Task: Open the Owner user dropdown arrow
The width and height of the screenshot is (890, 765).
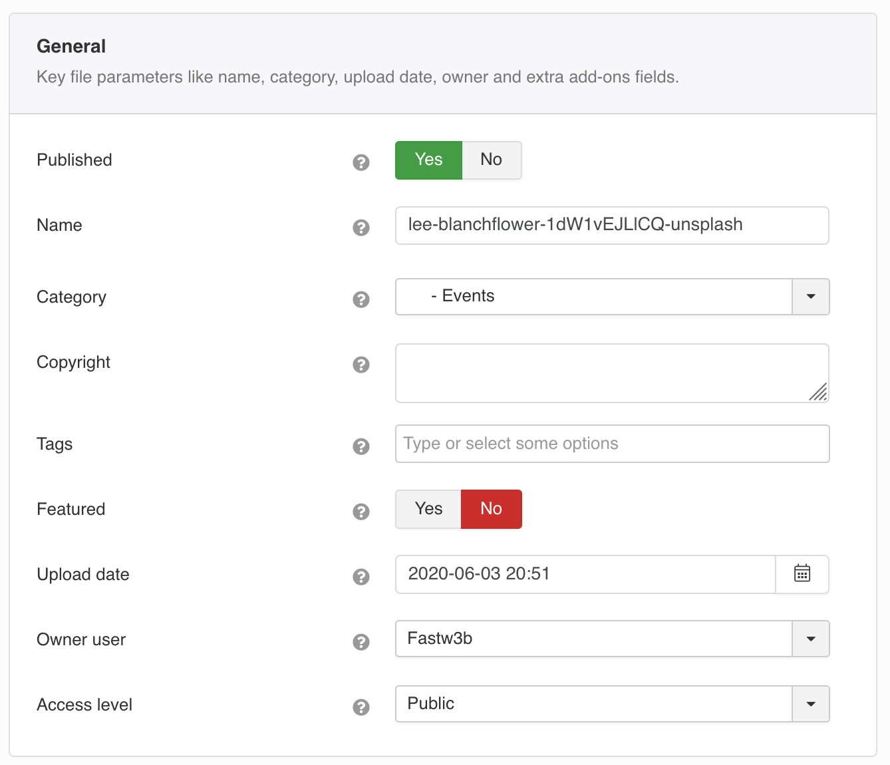Action: point(811,639)
